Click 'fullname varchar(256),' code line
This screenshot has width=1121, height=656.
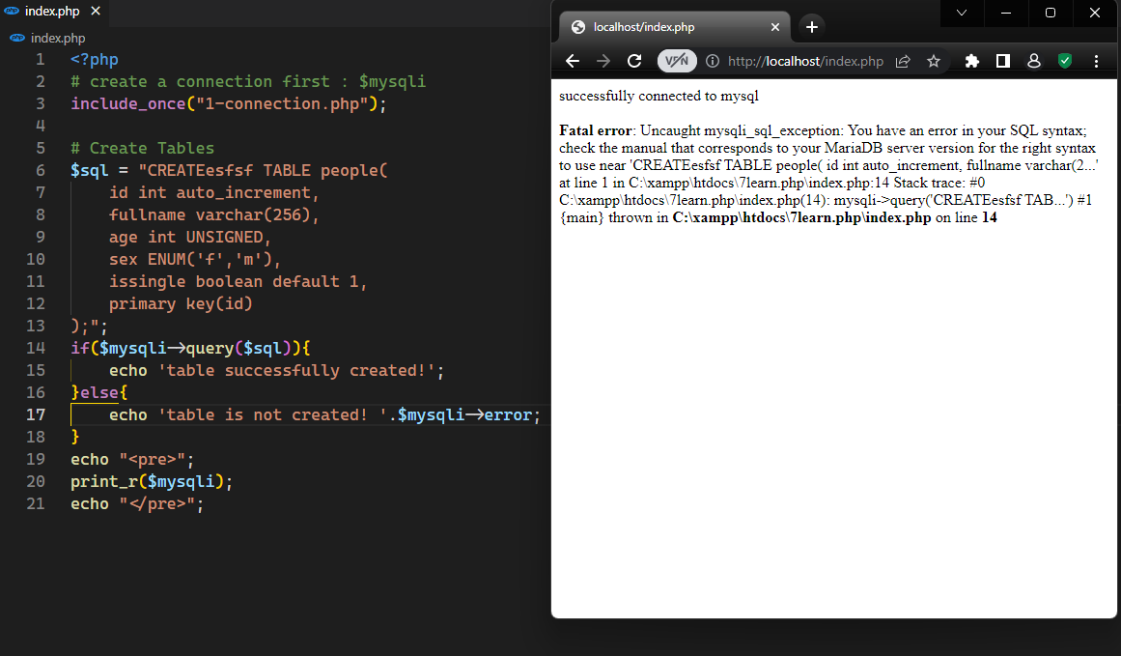[213, 214]
